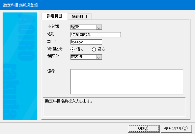Screen dimensions: 195x134
Task: Select the 借方 radio button
Action: pyautogui.click(x=72, y=49)
